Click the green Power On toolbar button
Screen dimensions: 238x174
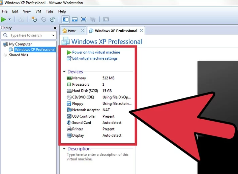coord(3,20)
